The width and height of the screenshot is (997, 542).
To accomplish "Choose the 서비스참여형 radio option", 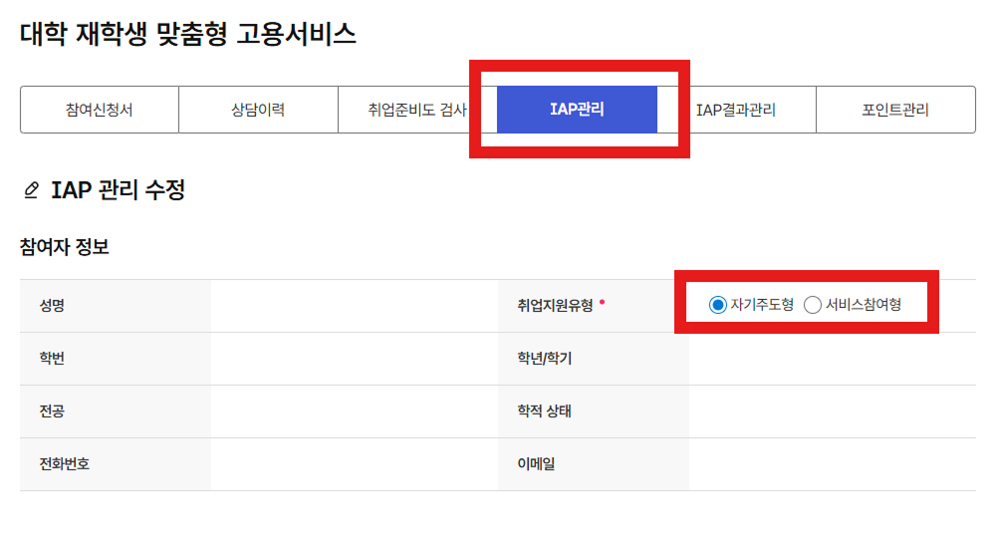I will tap(813, 305).
